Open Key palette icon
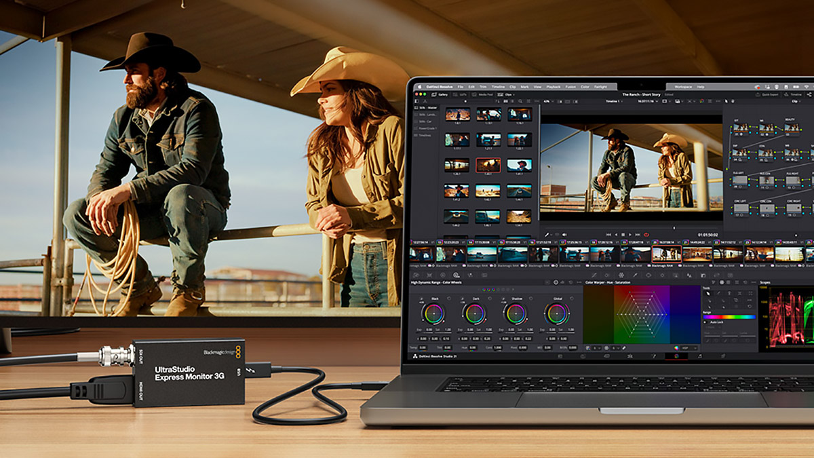This screenshot has width=814, height=458. coord(703,275)
